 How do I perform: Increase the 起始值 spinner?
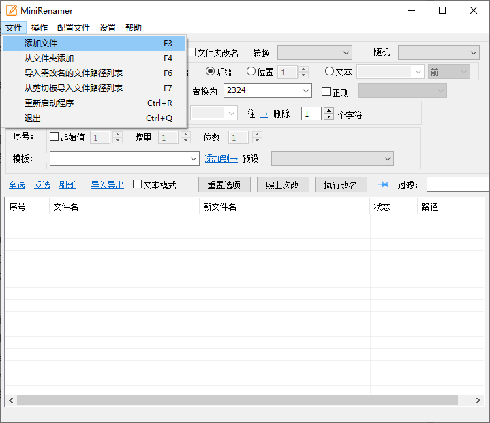pos(117,135)
